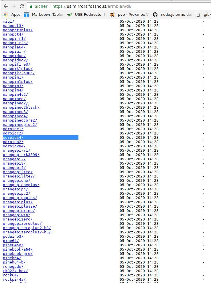Screen dimensions: 211x283
Task: Open the pve - Proxmox bookmark
Action: tap(129, 14)
